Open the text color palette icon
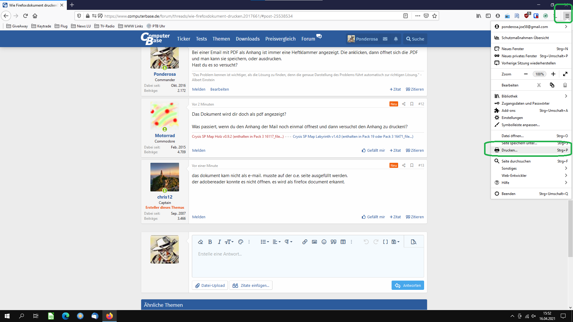 (241, 242)
